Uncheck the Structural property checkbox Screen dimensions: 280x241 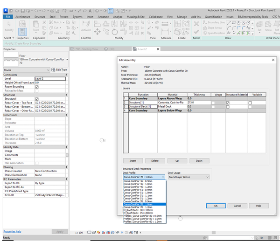point(37,99)
